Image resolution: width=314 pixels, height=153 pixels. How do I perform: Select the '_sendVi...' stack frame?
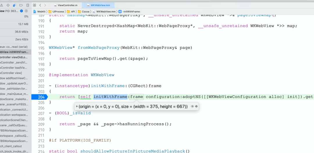click(15, 62)
